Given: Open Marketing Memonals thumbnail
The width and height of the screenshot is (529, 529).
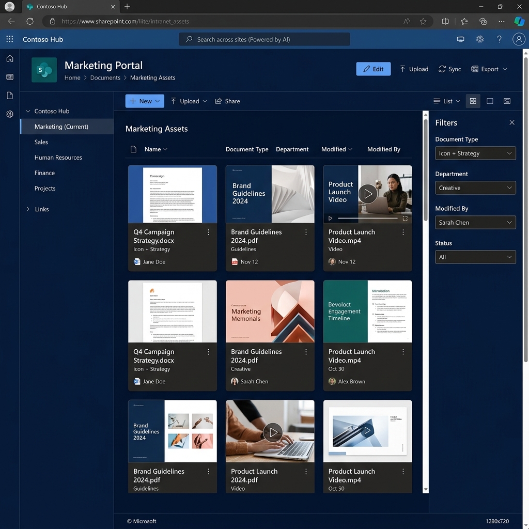Looking at the screenshot, I should click(270, 311).
